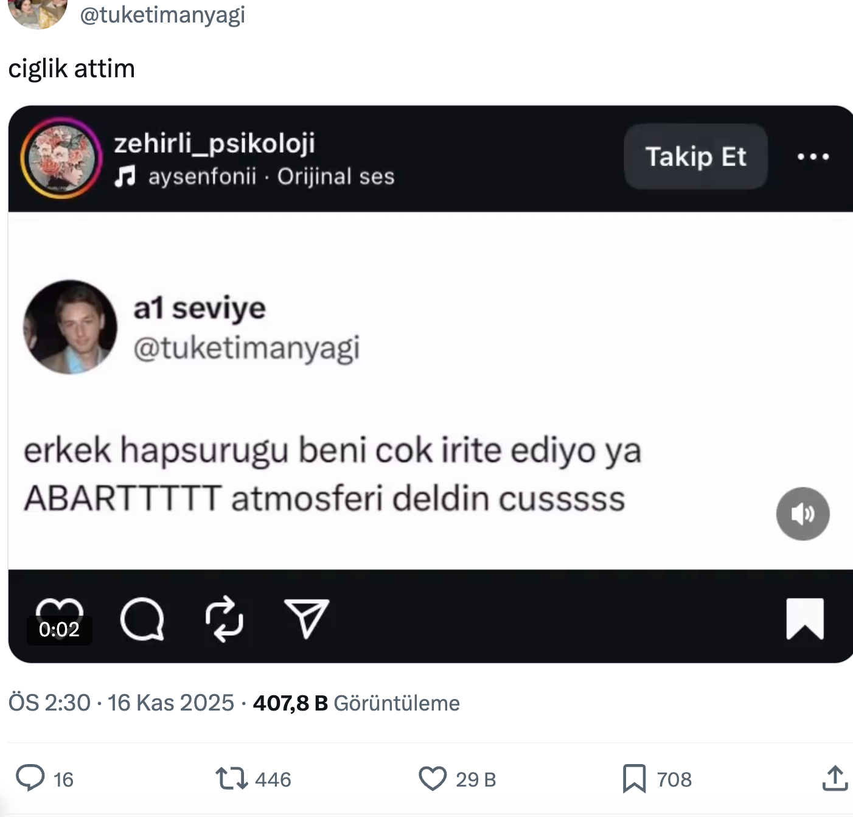
Task: Tap the embedded video's repost arrows icon
Action: click(224, 619)
